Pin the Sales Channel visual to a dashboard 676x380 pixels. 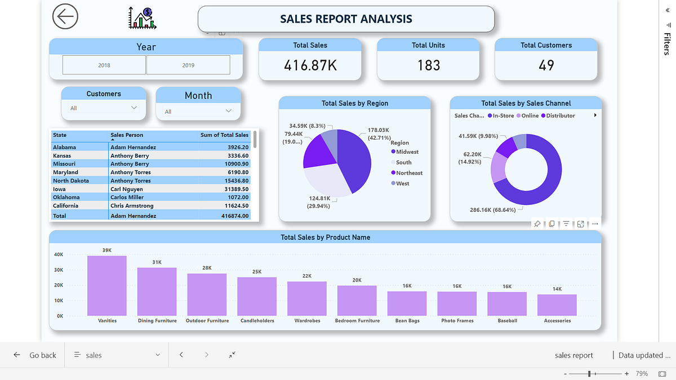click(538, 223)
